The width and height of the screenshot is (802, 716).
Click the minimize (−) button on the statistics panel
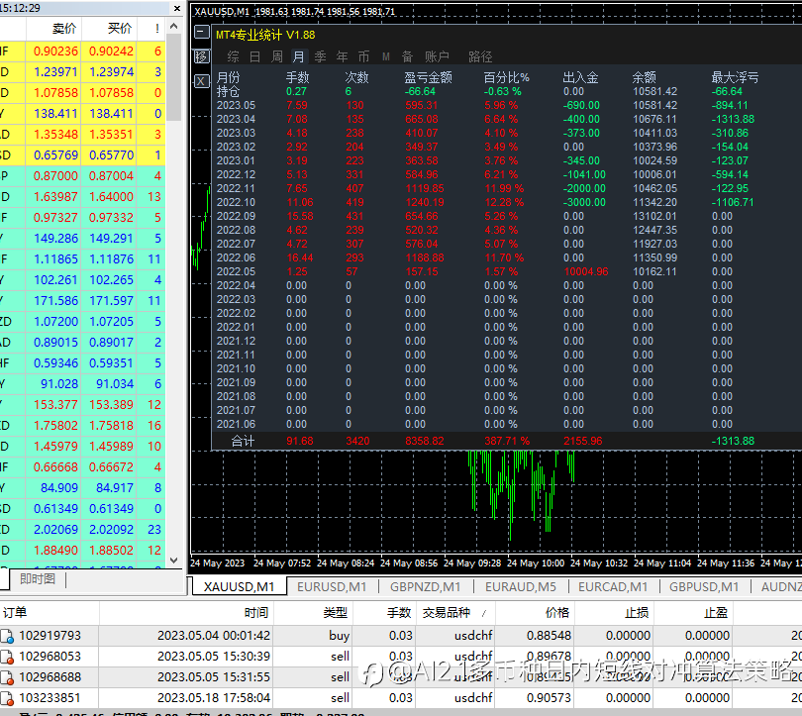click(201, 33)
